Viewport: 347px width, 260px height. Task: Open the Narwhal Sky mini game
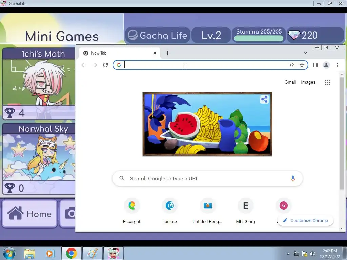point(39,159)
